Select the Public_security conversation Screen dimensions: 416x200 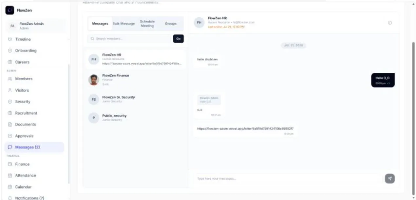[x=136, y=118]
